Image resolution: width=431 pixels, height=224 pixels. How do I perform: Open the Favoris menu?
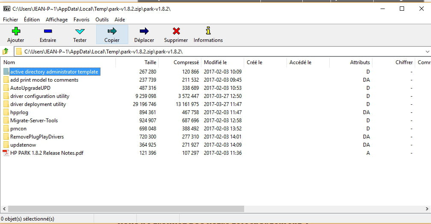pos(81,20)
